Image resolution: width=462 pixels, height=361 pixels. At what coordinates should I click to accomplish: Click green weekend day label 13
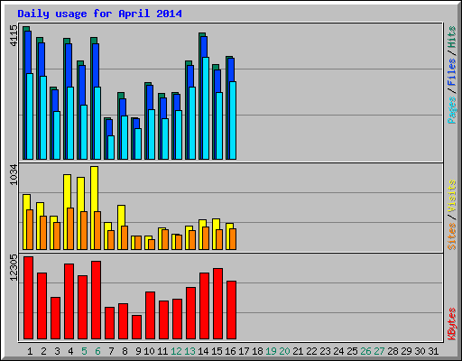click(189, 351)
